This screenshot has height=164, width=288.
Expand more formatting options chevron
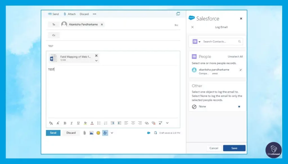[167, 123]
